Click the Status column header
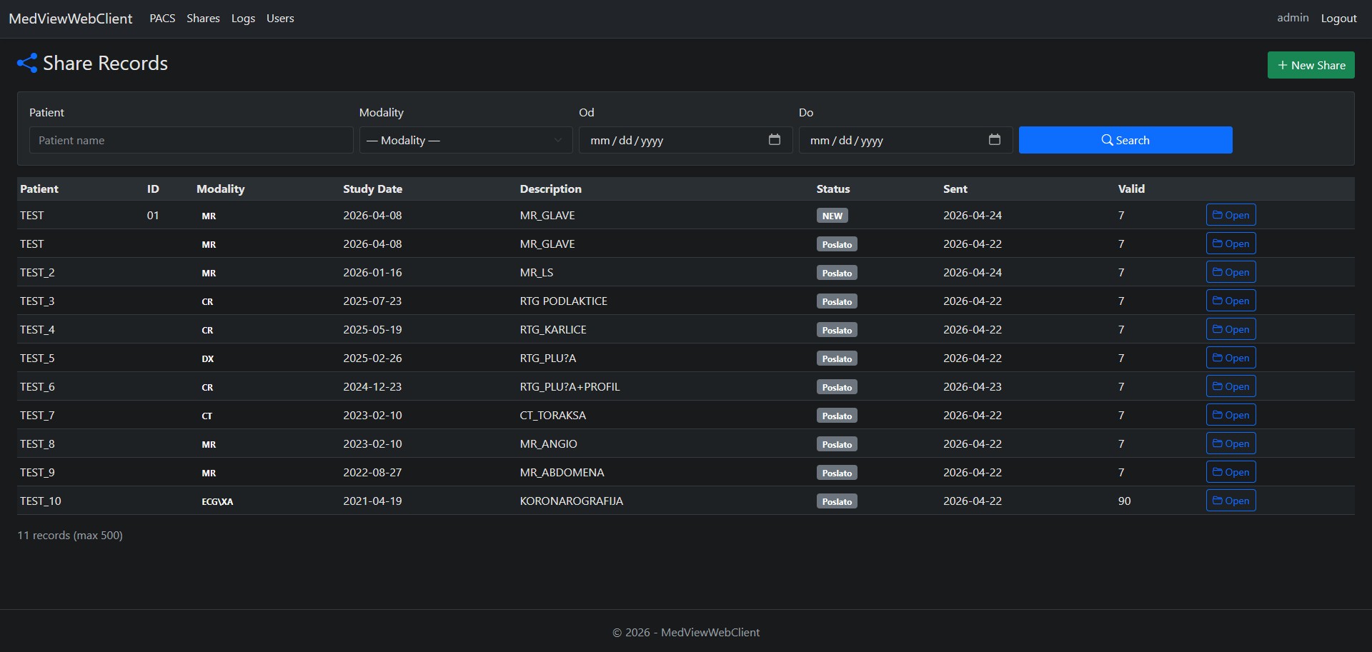Image resolution: width=1372 pixels, height=652 pixels. coord(833,189)
